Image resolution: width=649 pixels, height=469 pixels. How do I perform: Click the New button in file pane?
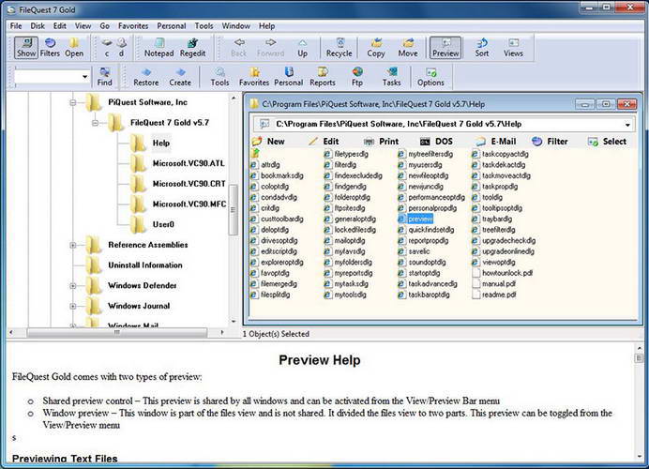(x=268, y=142)
